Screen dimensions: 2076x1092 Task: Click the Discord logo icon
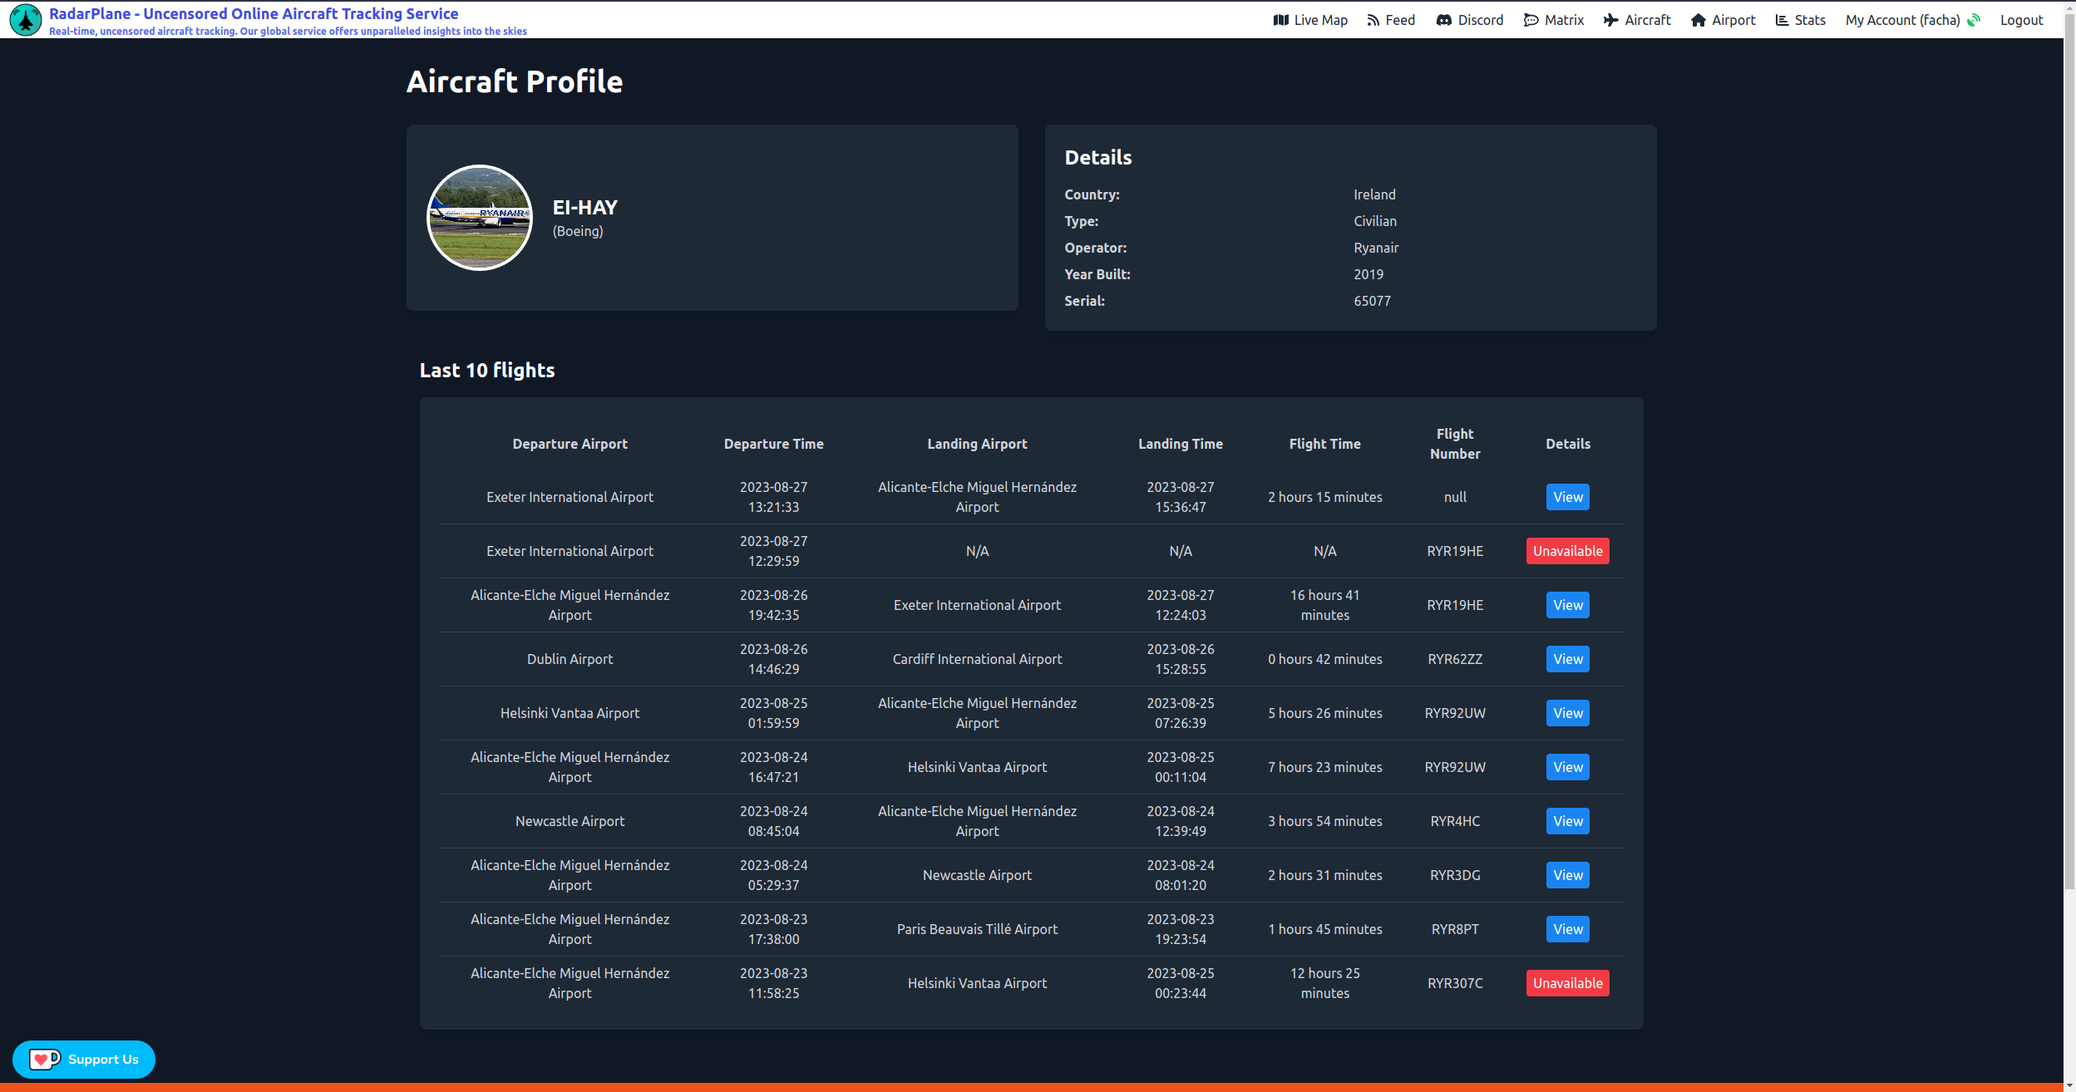tap(1444, 20)
